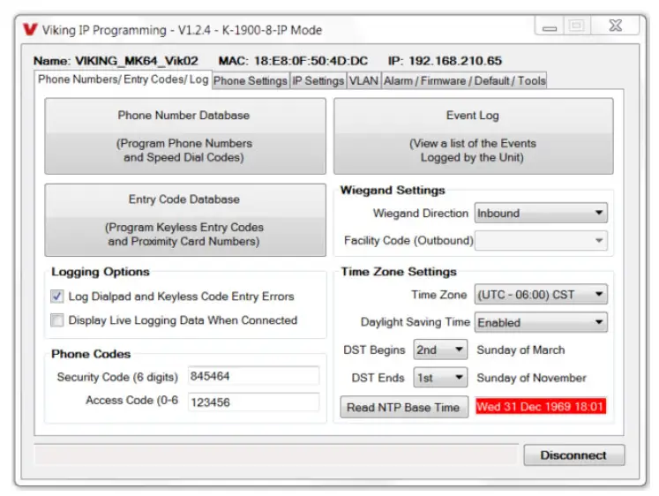Open the IP Settings tab
This screenshot has width=659, height=496.
click(x=318, y=80)
